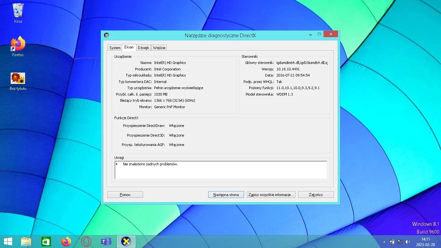Switch to the System tab
Image resolution: width=441 pixels, height=248 pixels.
coord(115,48)
